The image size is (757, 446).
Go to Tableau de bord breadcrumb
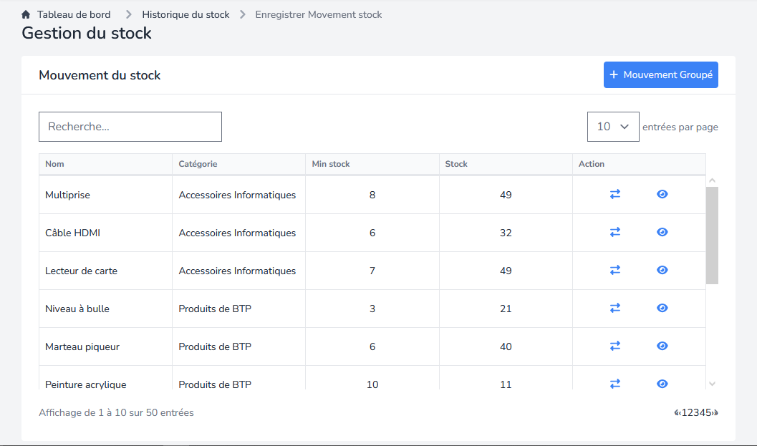pyautogui.click(x=74, y=14)
